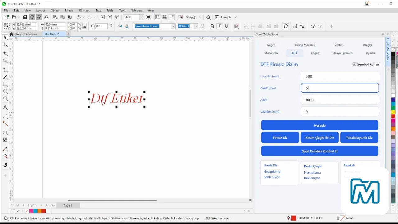Click Kesim Çizgisi ile Diz button
Viewport: 398px width, 224px height.
click(320, 138)
